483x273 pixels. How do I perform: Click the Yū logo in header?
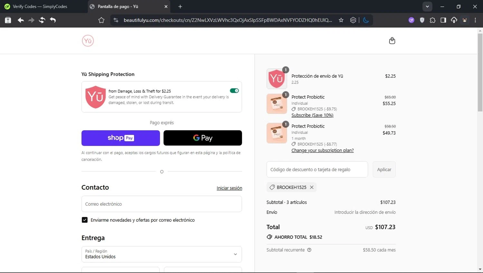pyautogui.click(x=88, y=41)
